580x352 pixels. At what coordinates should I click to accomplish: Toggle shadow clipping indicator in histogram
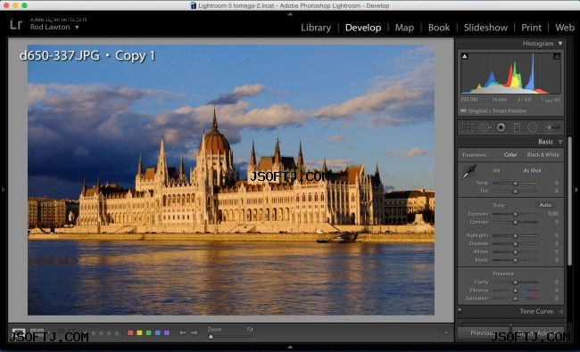tap(465, 56)
